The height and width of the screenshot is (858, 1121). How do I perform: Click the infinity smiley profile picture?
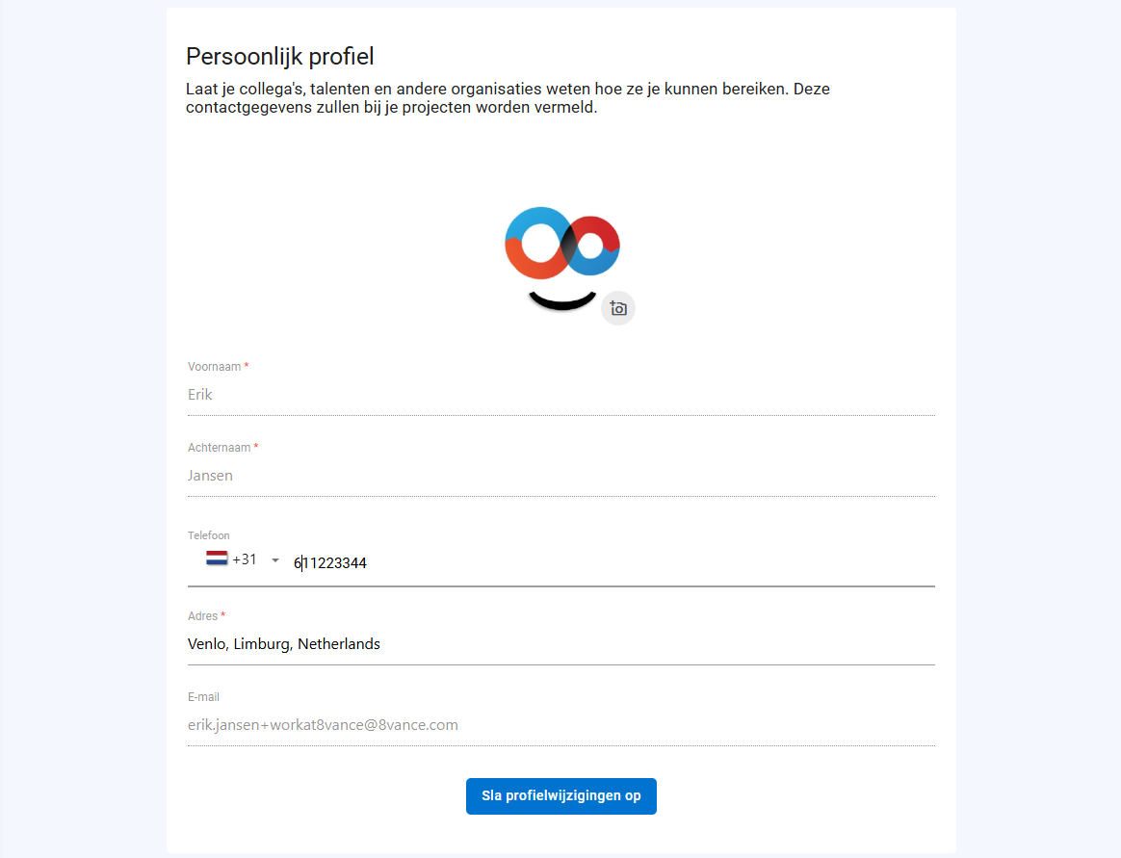coord(561,259)
